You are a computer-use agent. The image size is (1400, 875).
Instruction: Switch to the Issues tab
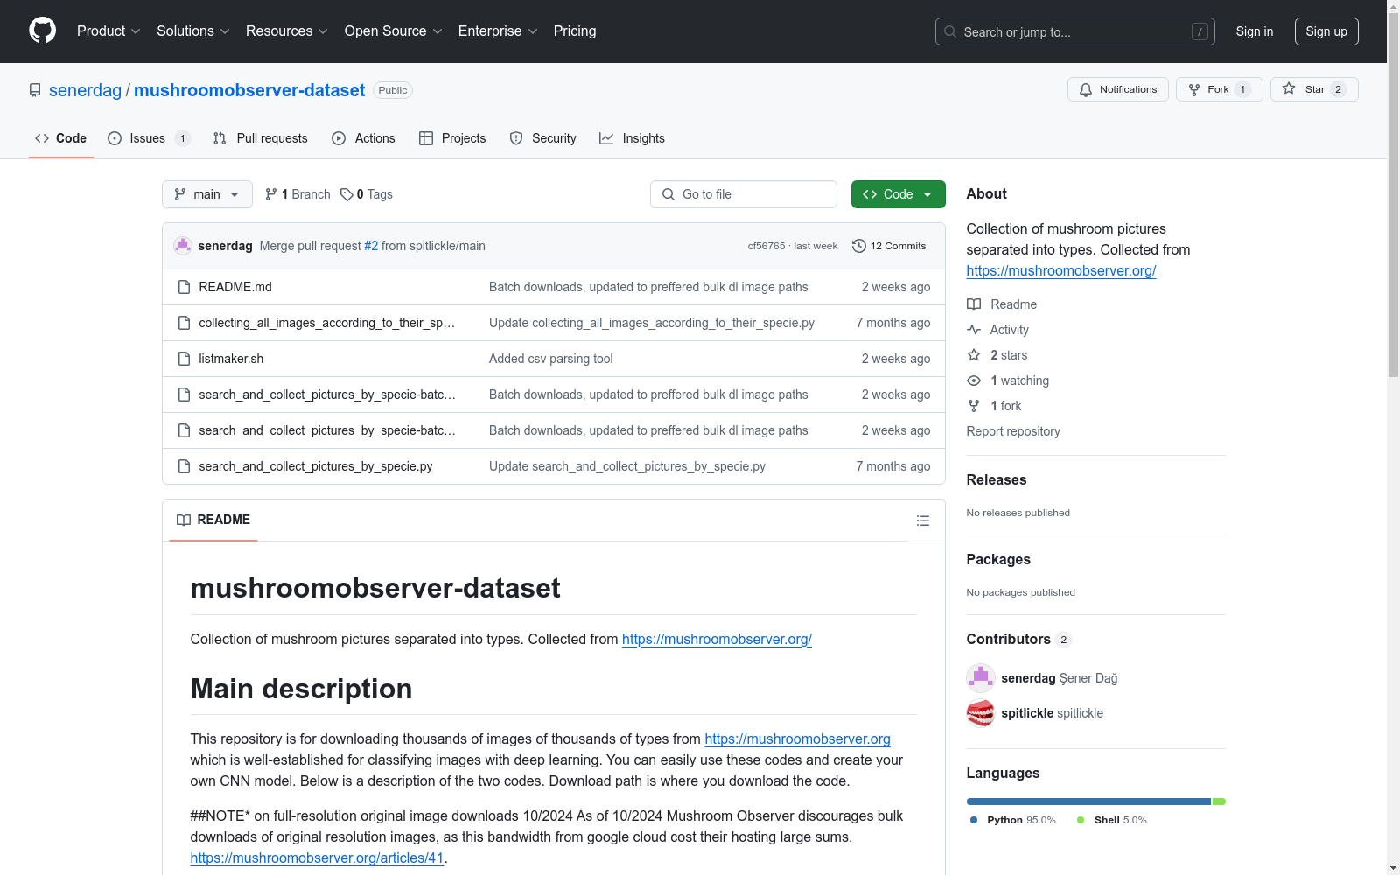149,138
